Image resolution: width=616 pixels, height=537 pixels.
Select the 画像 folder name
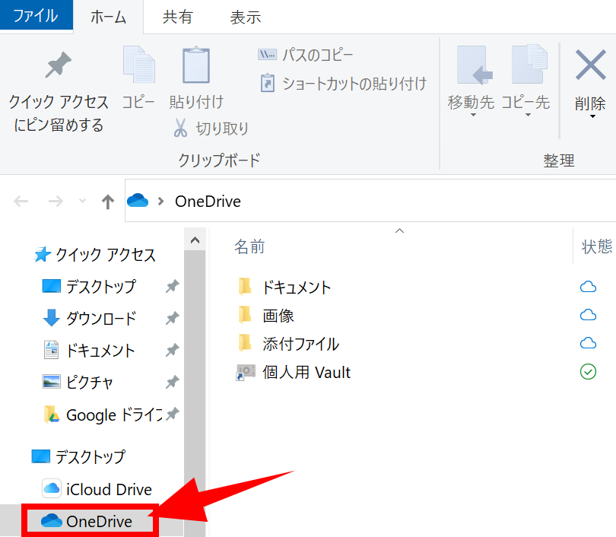[278, 316]
